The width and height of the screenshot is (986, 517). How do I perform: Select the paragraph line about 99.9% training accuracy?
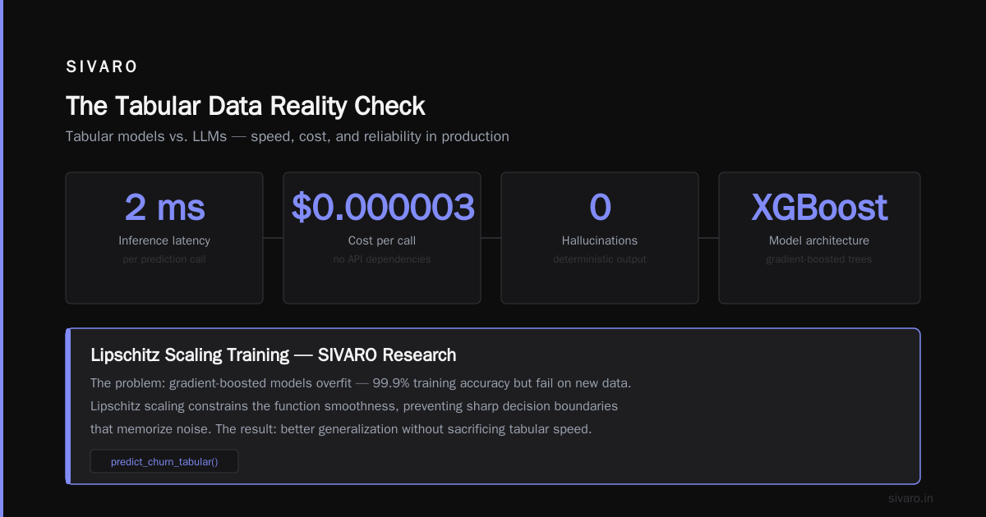(x=361, y=383)
